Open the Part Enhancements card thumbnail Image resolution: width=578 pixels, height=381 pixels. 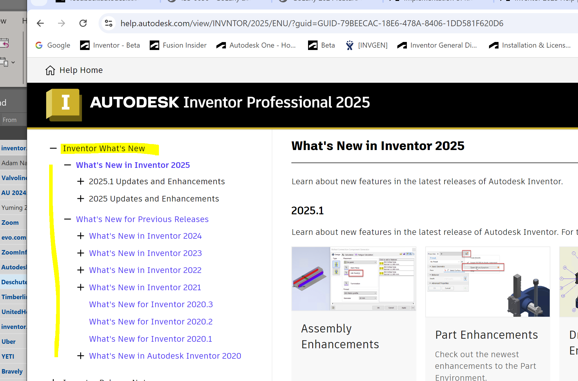point(488,282)
